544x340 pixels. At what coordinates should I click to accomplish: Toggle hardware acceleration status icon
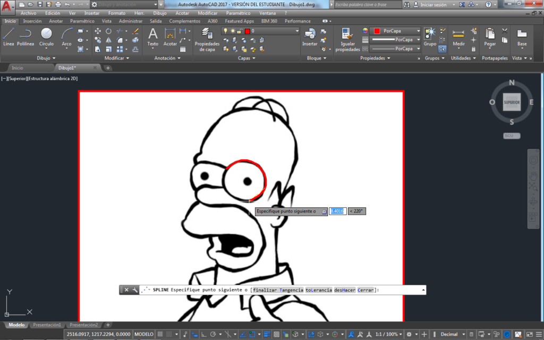coord(507,335)
